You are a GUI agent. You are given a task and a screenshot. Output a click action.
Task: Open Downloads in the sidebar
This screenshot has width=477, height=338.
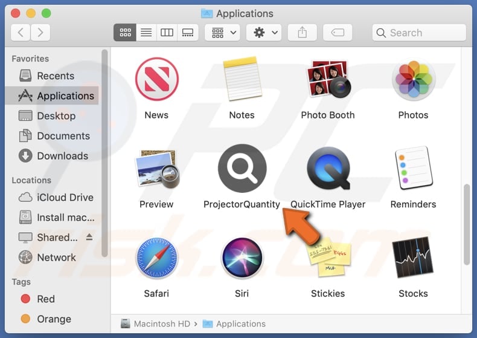[52, 156]
